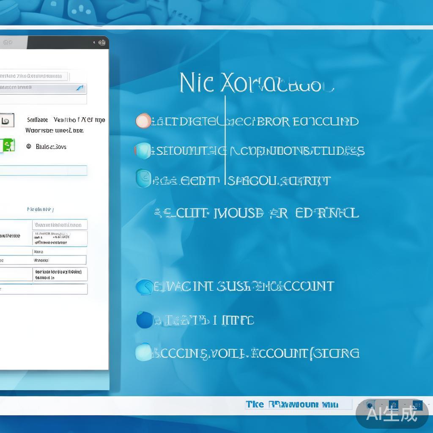Viewport: 433px width, 433px height.
Task: Click the peach circle bullet in the list
Action: tap(143, 121)
